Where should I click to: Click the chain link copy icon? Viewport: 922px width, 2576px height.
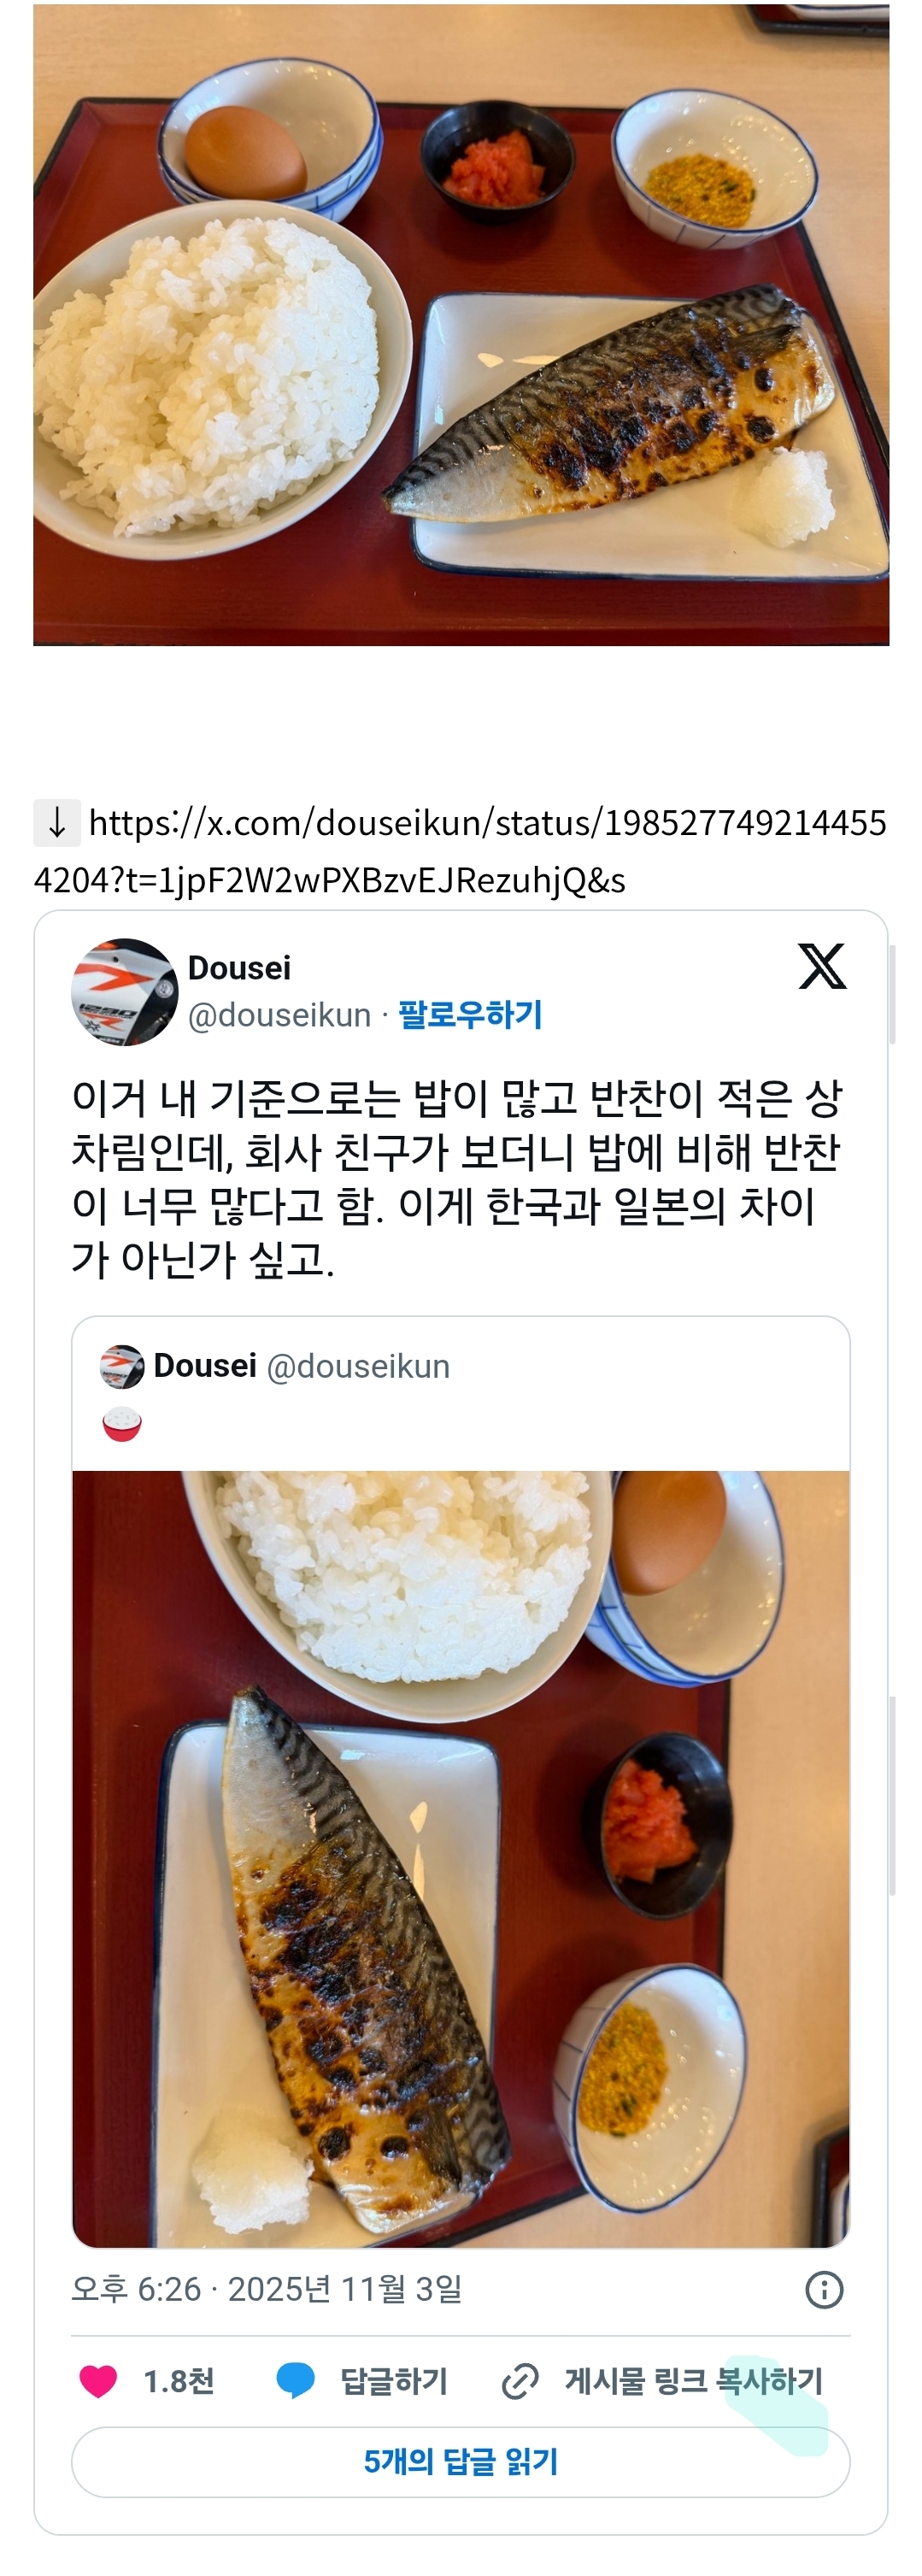pos(520,2381)
